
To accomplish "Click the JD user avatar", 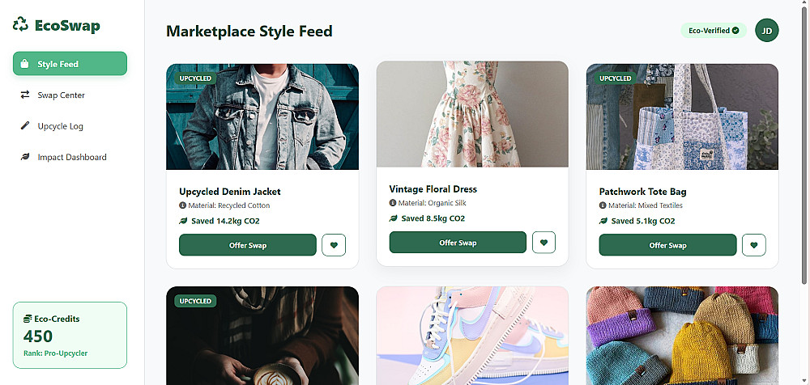I will 766,31.
